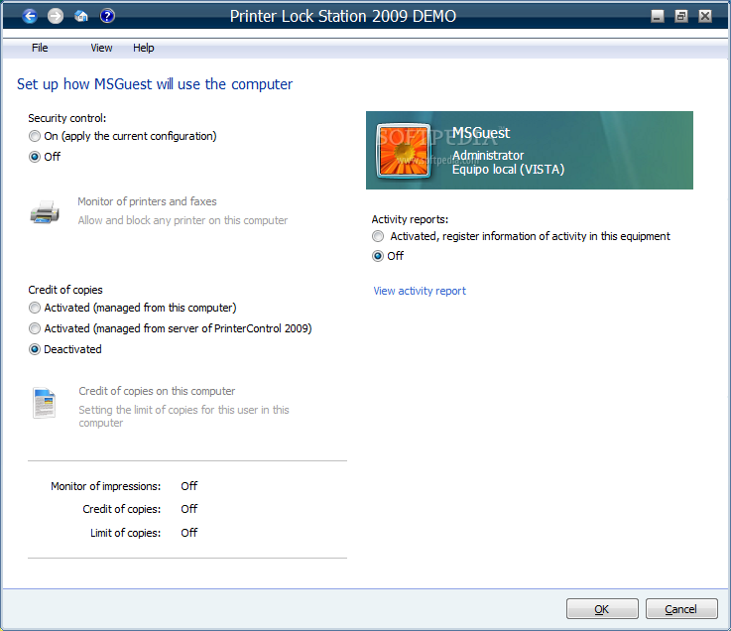Click Credit of copies on this computer

[x=157, y=391]
